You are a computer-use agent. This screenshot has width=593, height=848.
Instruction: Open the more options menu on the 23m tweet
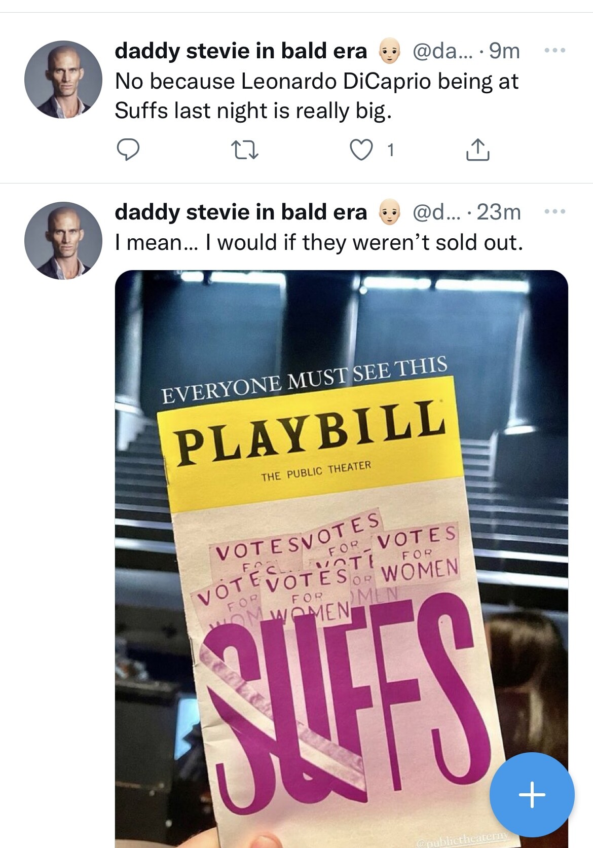555,212
